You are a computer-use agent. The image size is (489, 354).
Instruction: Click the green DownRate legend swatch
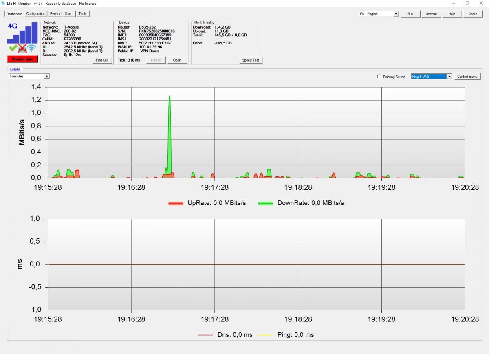coord(266,203)
